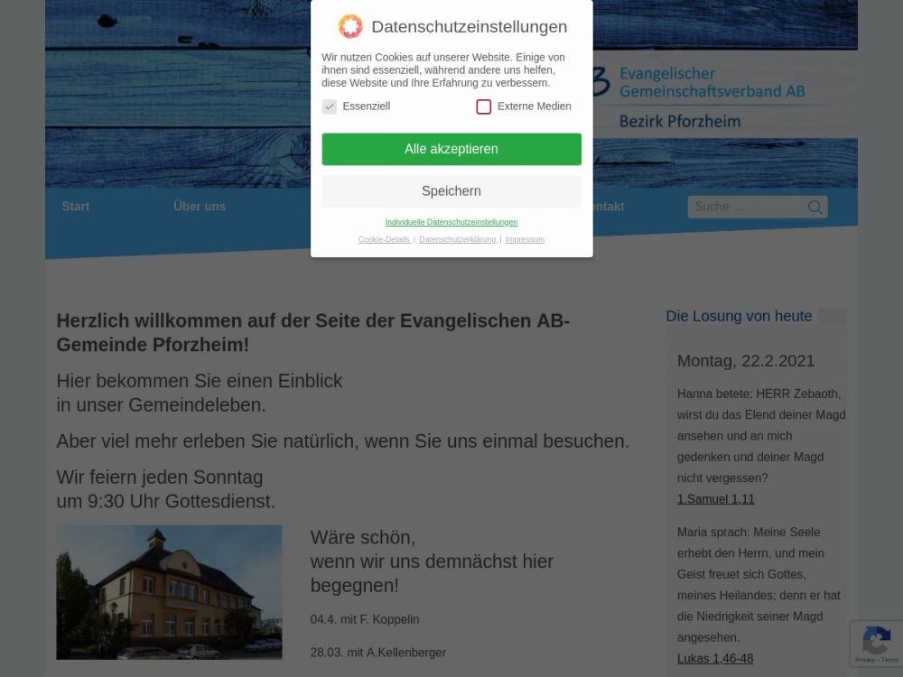The width and height of the screenshot is (903, 677).
Task: Click the Speichern button
Action: 451,191
